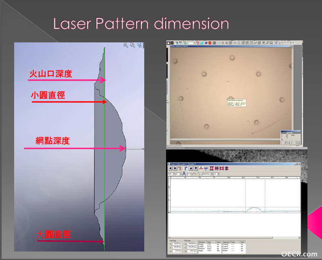Click the CenterX row in approximation table
Viewport: 322px width, 260px height.
(234, 244)
